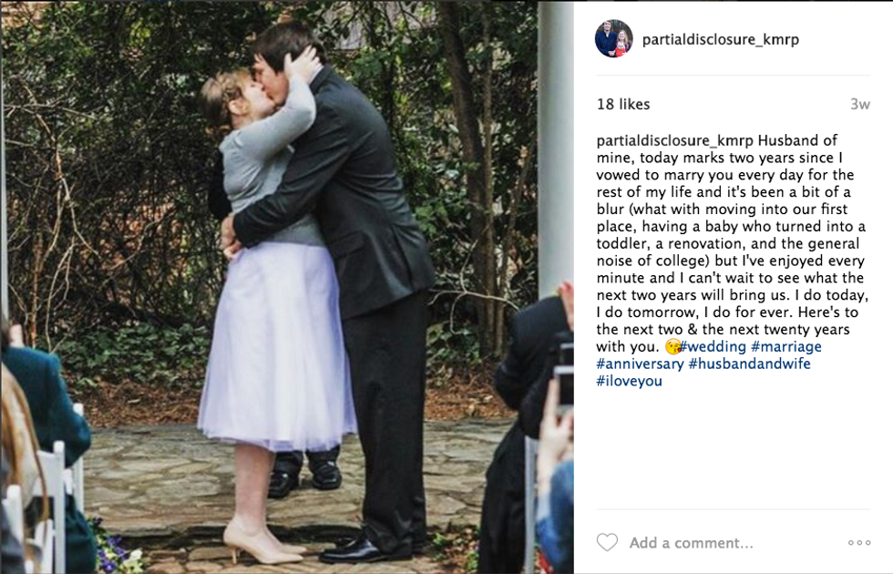Open the three-dot more options menu
Image resolution: width=893 pixels, height=574 pixels.
tap(858, 543)
